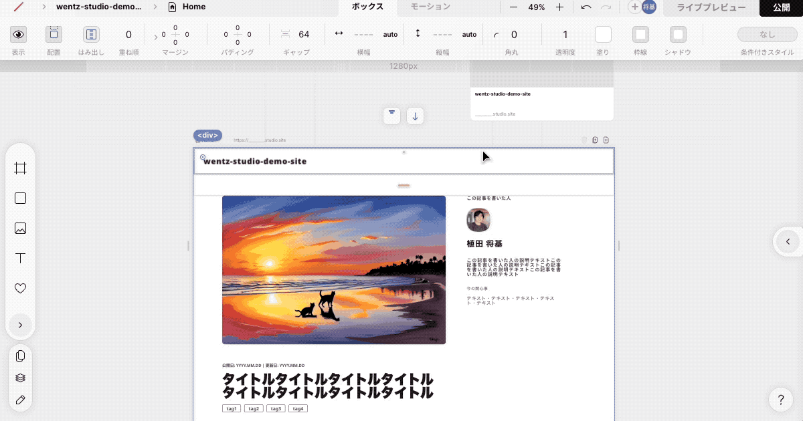Open the icon library via the heart icon

tap(20, 288)
